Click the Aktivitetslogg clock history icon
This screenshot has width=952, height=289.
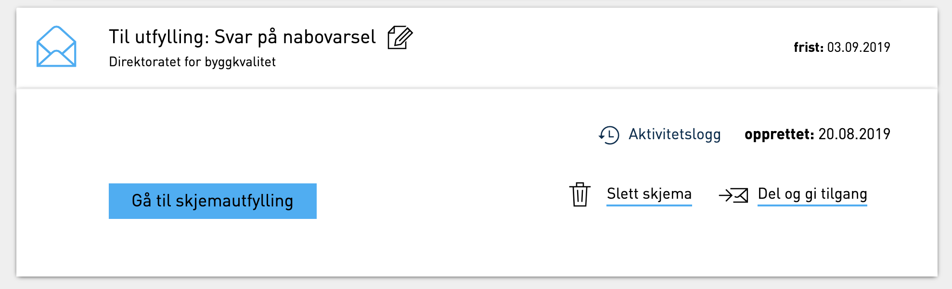(609, 135)
